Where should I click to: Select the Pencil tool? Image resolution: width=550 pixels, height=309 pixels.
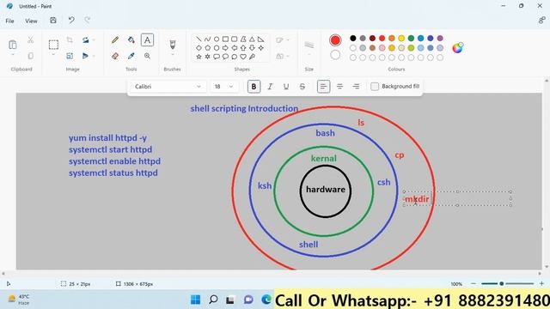point(115,40)
